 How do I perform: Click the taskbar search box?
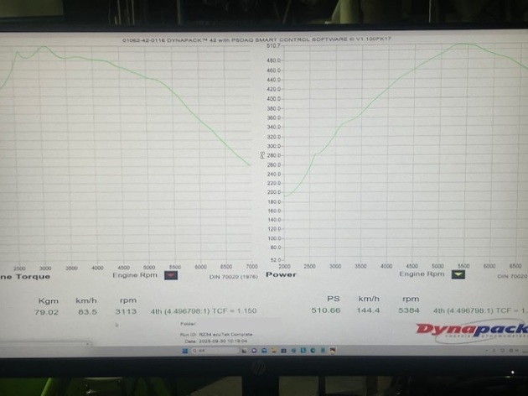coord(204,351)
